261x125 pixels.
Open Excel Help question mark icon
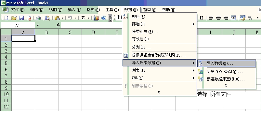tap(104, 18)
